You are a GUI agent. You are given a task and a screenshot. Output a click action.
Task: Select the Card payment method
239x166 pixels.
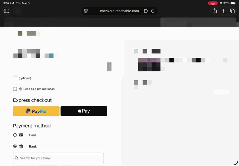coord(15,135)
